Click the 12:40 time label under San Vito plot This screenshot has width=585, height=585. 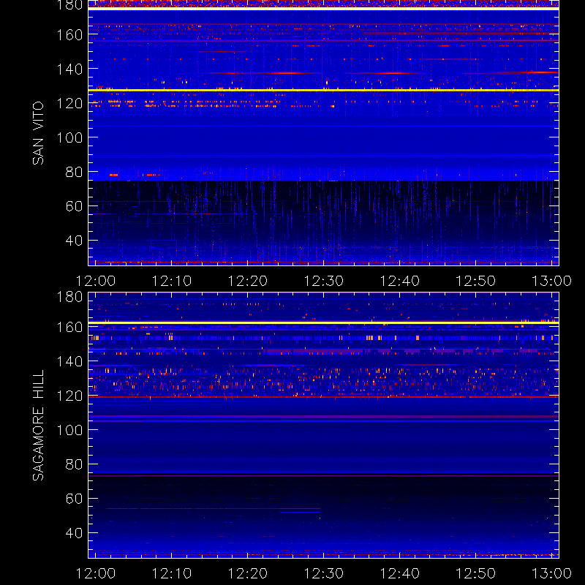(x=399, y=281)
